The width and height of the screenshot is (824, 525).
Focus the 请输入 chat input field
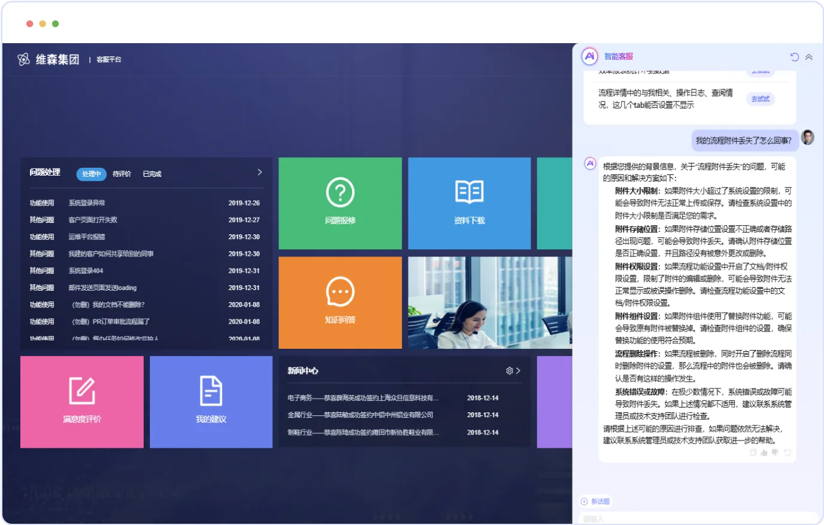[698, 518]
